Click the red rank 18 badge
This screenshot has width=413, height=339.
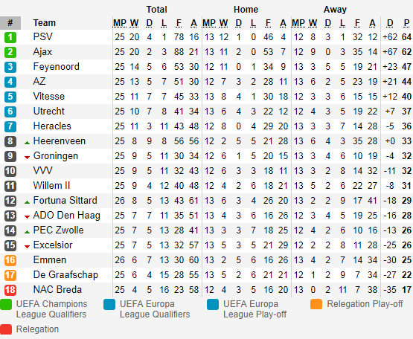(x=10, y=290)
